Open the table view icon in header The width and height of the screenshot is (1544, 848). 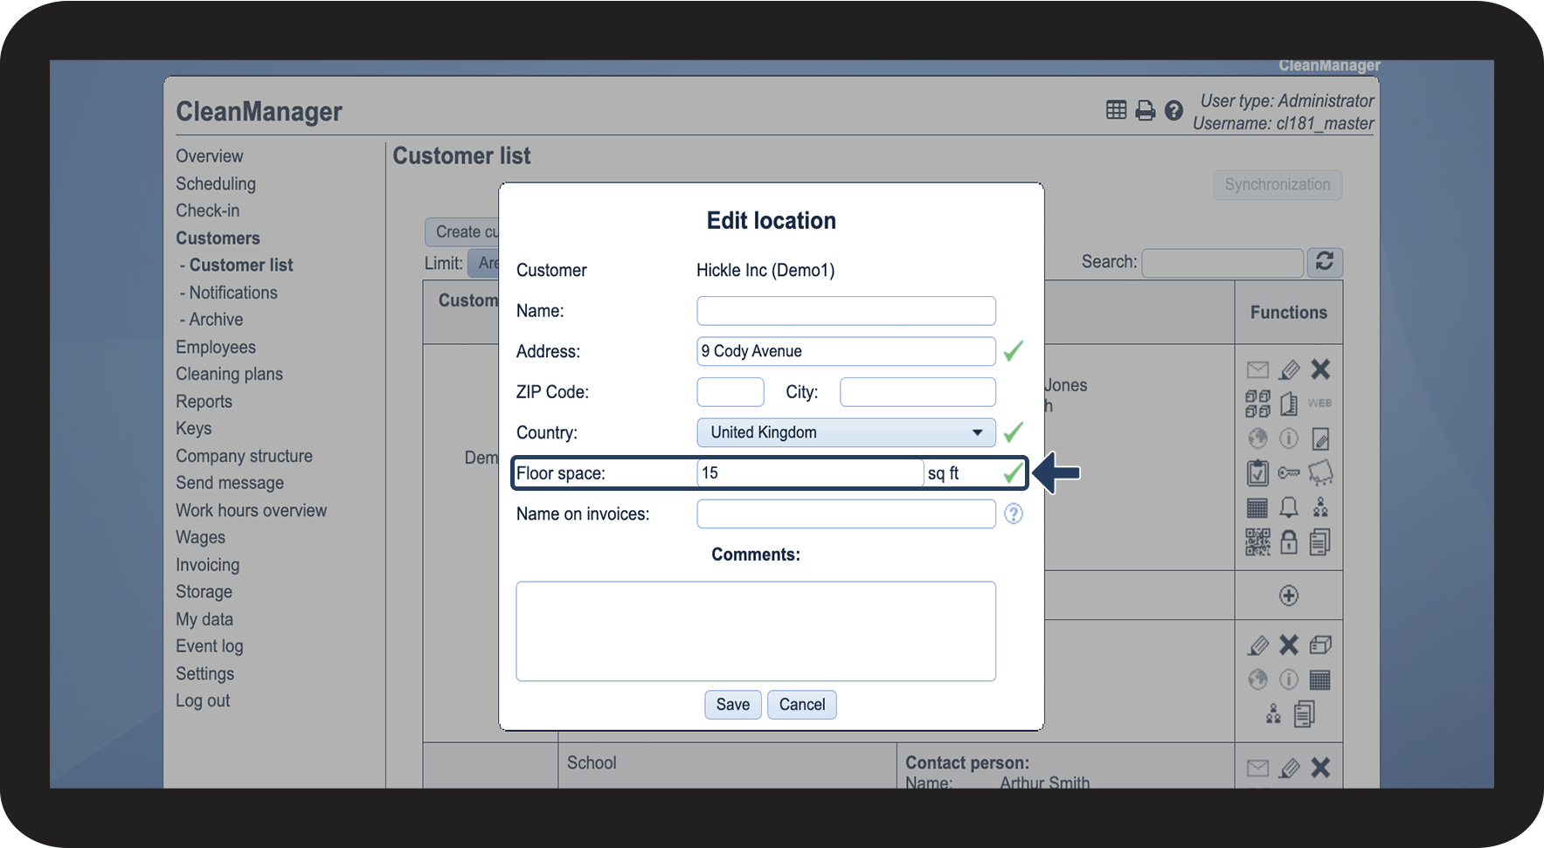point(1116,110)
